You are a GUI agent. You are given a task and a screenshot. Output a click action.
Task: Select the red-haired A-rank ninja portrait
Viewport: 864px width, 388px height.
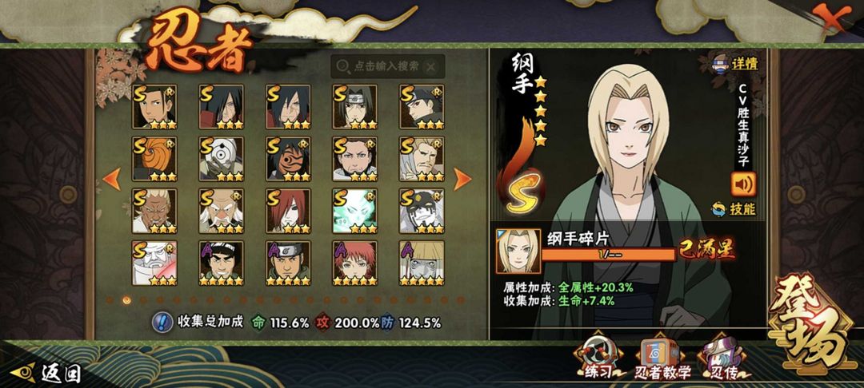(355, 263)
